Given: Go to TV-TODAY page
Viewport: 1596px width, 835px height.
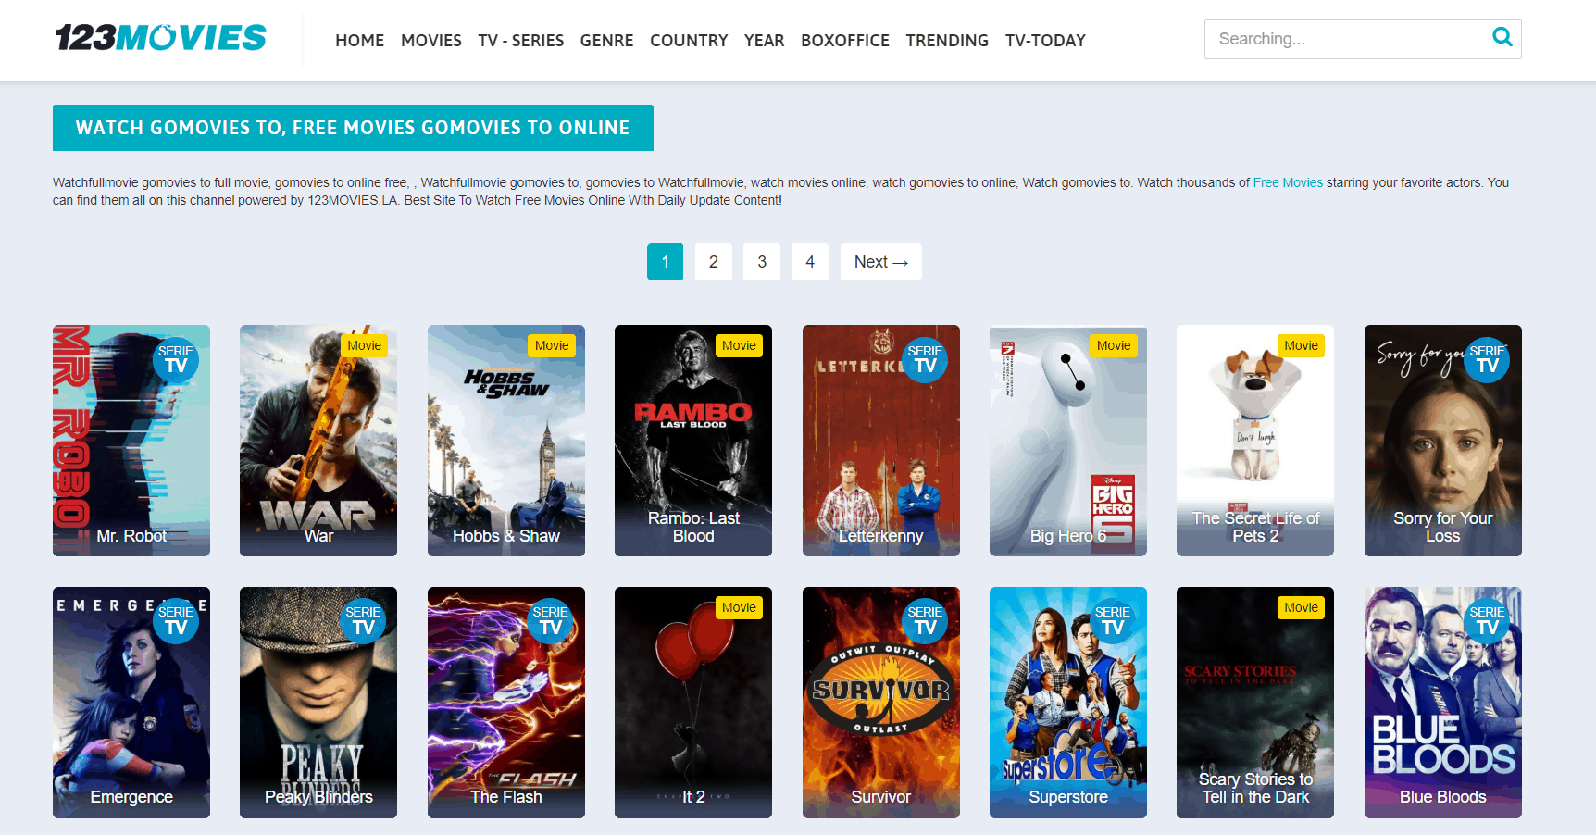Looking at the screenshot, I should click(x=1045, y=41).
